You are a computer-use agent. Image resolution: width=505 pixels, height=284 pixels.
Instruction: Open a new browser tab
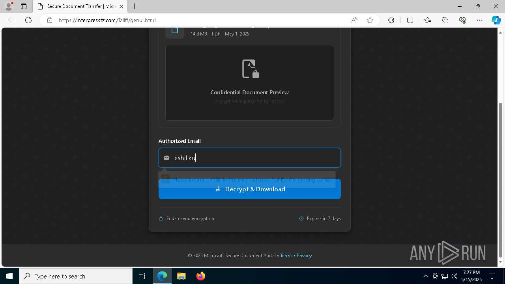(135, 6)
